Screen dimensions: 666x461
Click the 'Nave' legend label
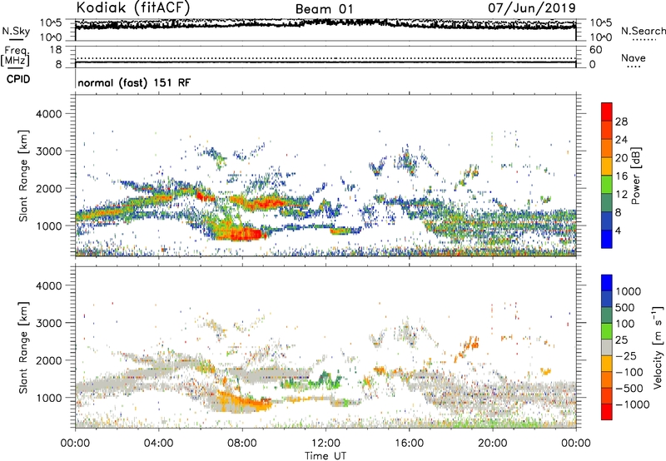point(633,58)
